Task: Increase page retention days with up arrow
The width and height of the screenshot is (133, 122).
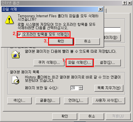Action: 81,87
